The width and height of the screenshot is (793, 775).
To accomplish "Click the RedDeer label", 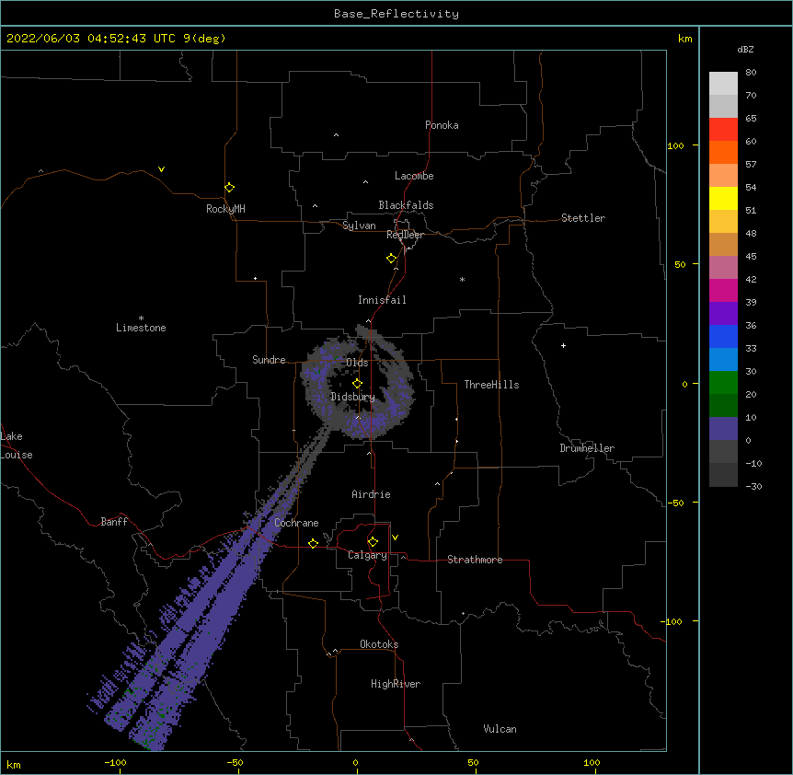I will click(x=406, y=235).
